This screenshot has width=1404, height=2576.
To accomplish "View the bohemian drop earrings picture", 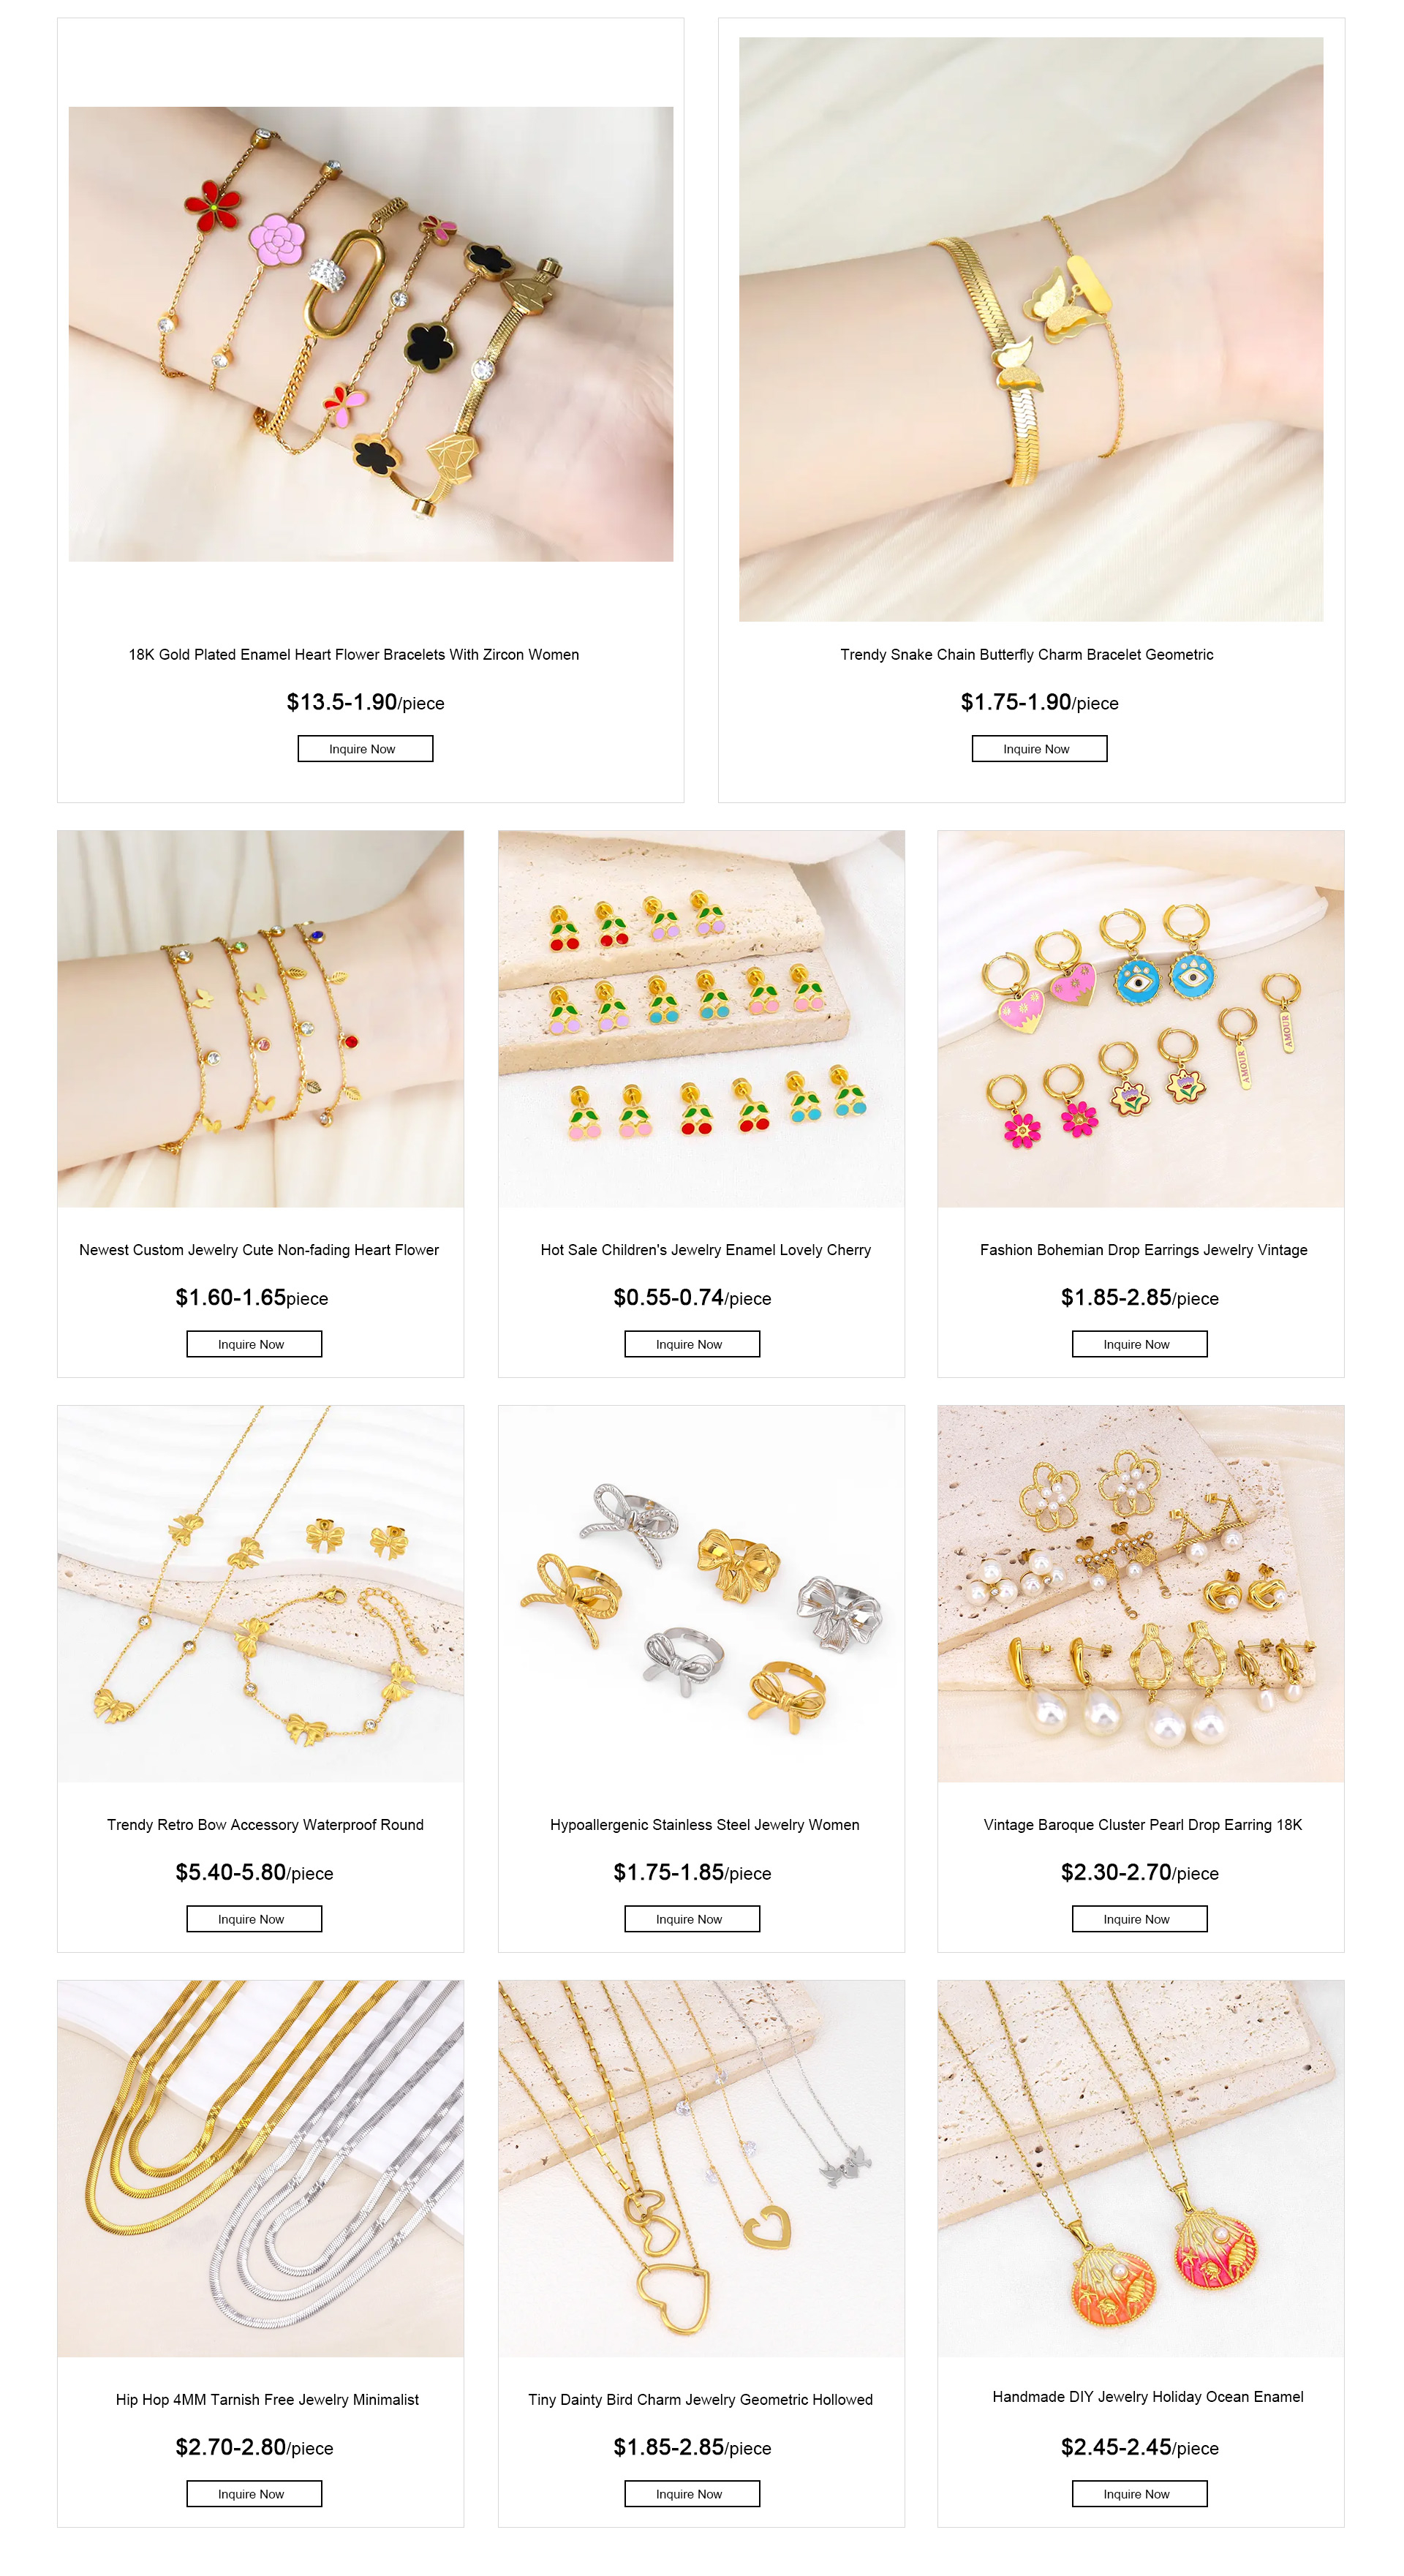I will pos(1141,1018).
